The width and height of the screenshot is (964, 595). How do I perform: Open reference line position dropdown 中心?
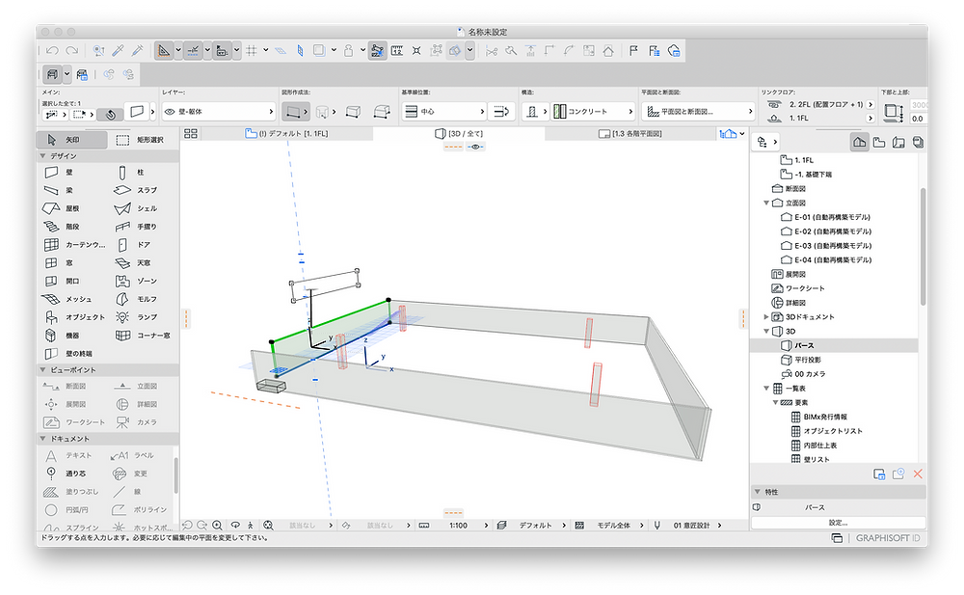click(443, 111)
